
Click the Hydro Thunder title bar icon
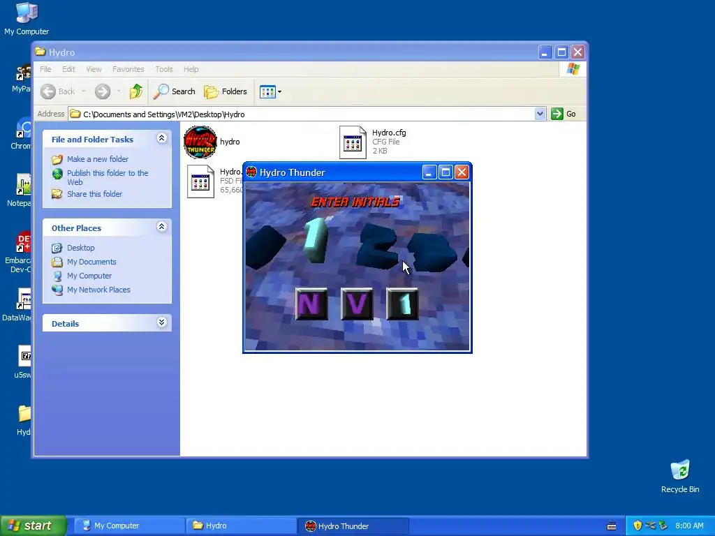251,172
